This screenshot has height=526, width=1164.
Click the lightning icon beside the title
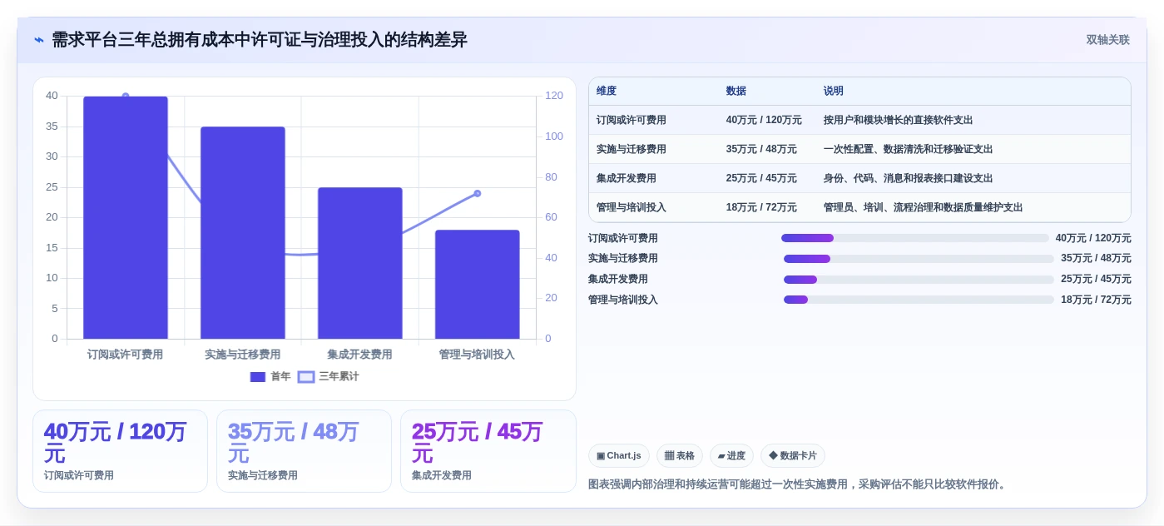(x=39, y=40)
